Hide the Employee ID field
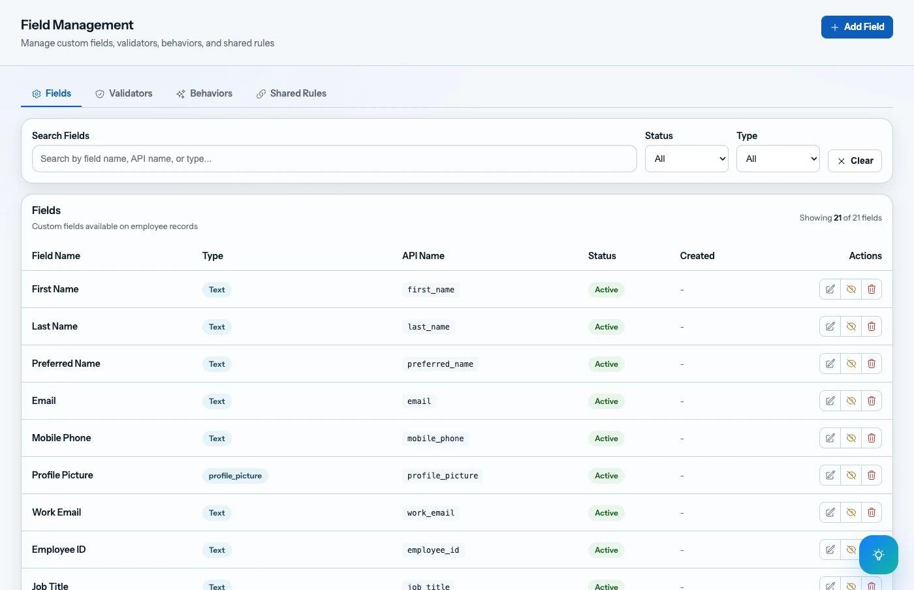914x590 pixels. coord(850,550)
